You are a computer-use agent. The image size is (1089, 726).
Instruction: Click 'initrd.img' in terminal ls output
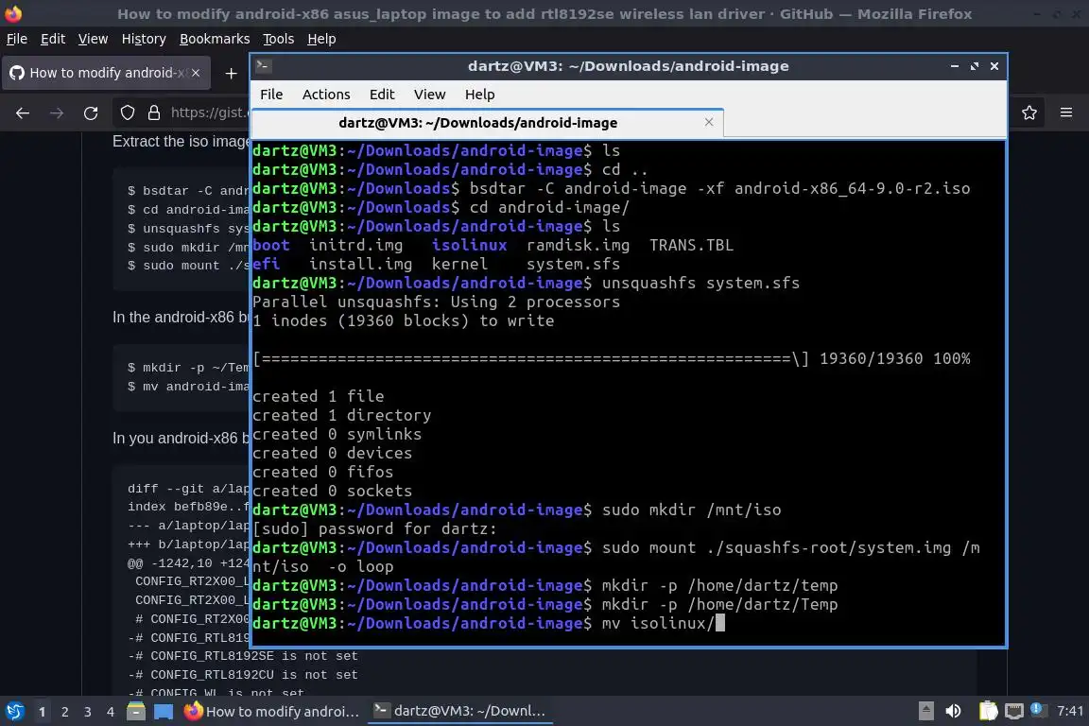355,245
